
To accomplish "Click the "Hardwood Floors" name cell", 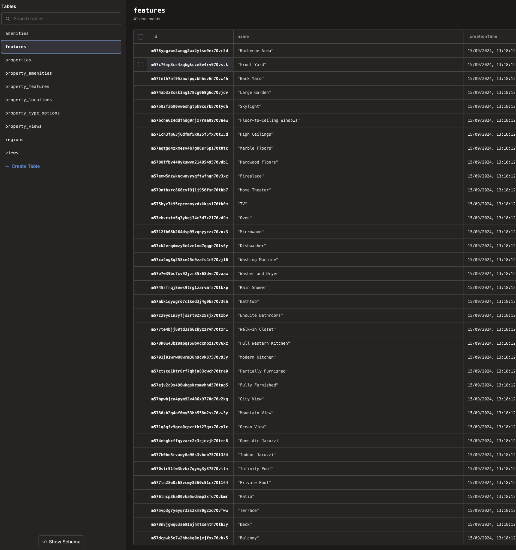I will [x=348, y=162].
